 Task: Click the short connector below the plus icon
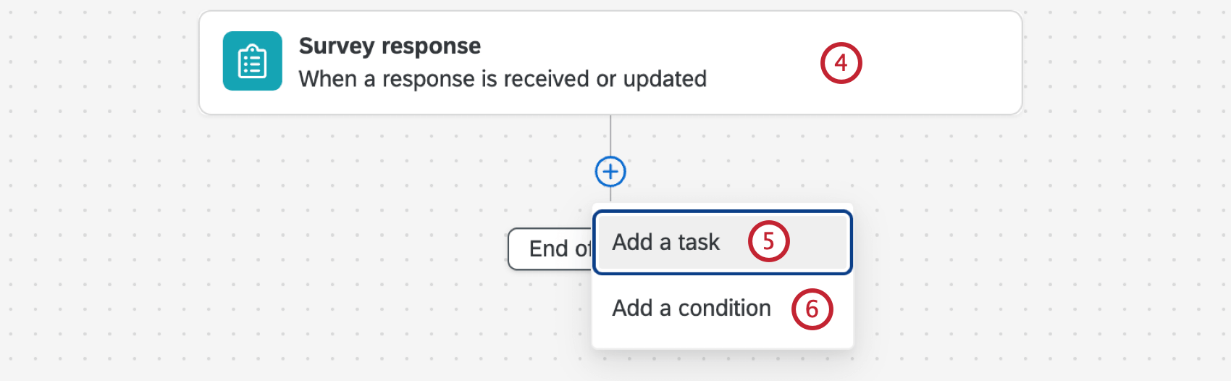[x=610, y=194]
